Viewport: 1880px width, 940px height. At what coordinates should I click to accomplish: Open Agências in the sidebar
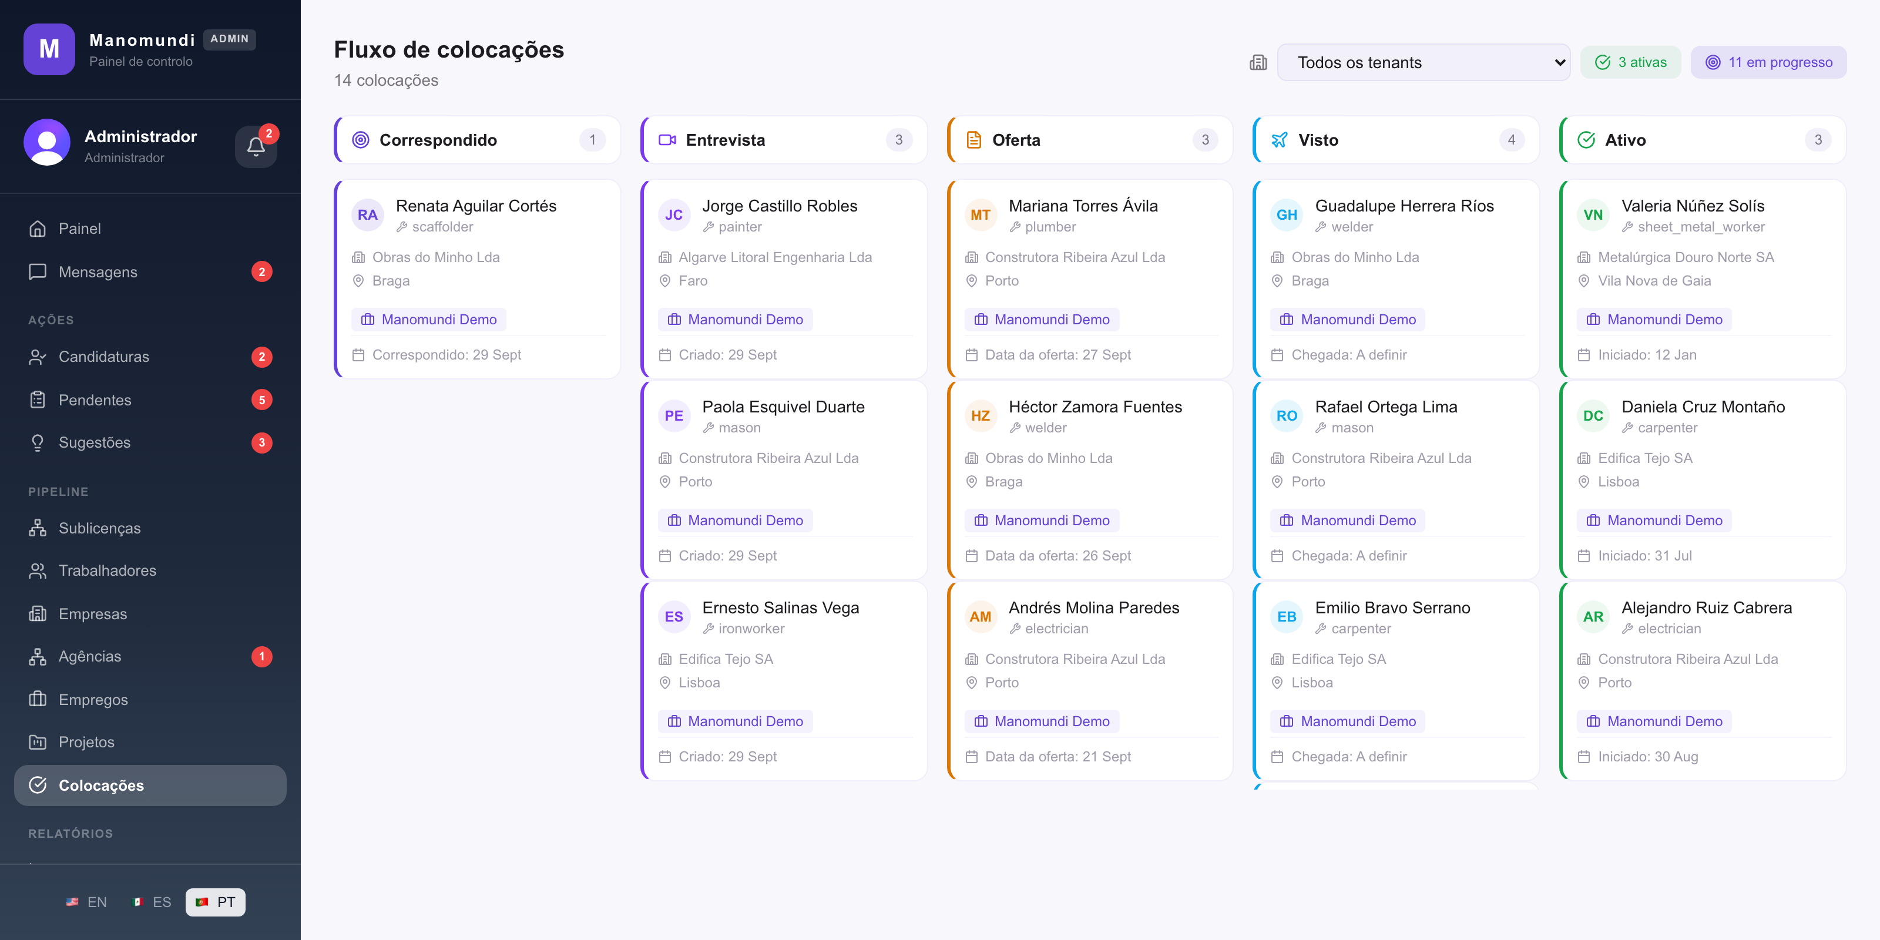pyautogui.click(x=150, y=657)
